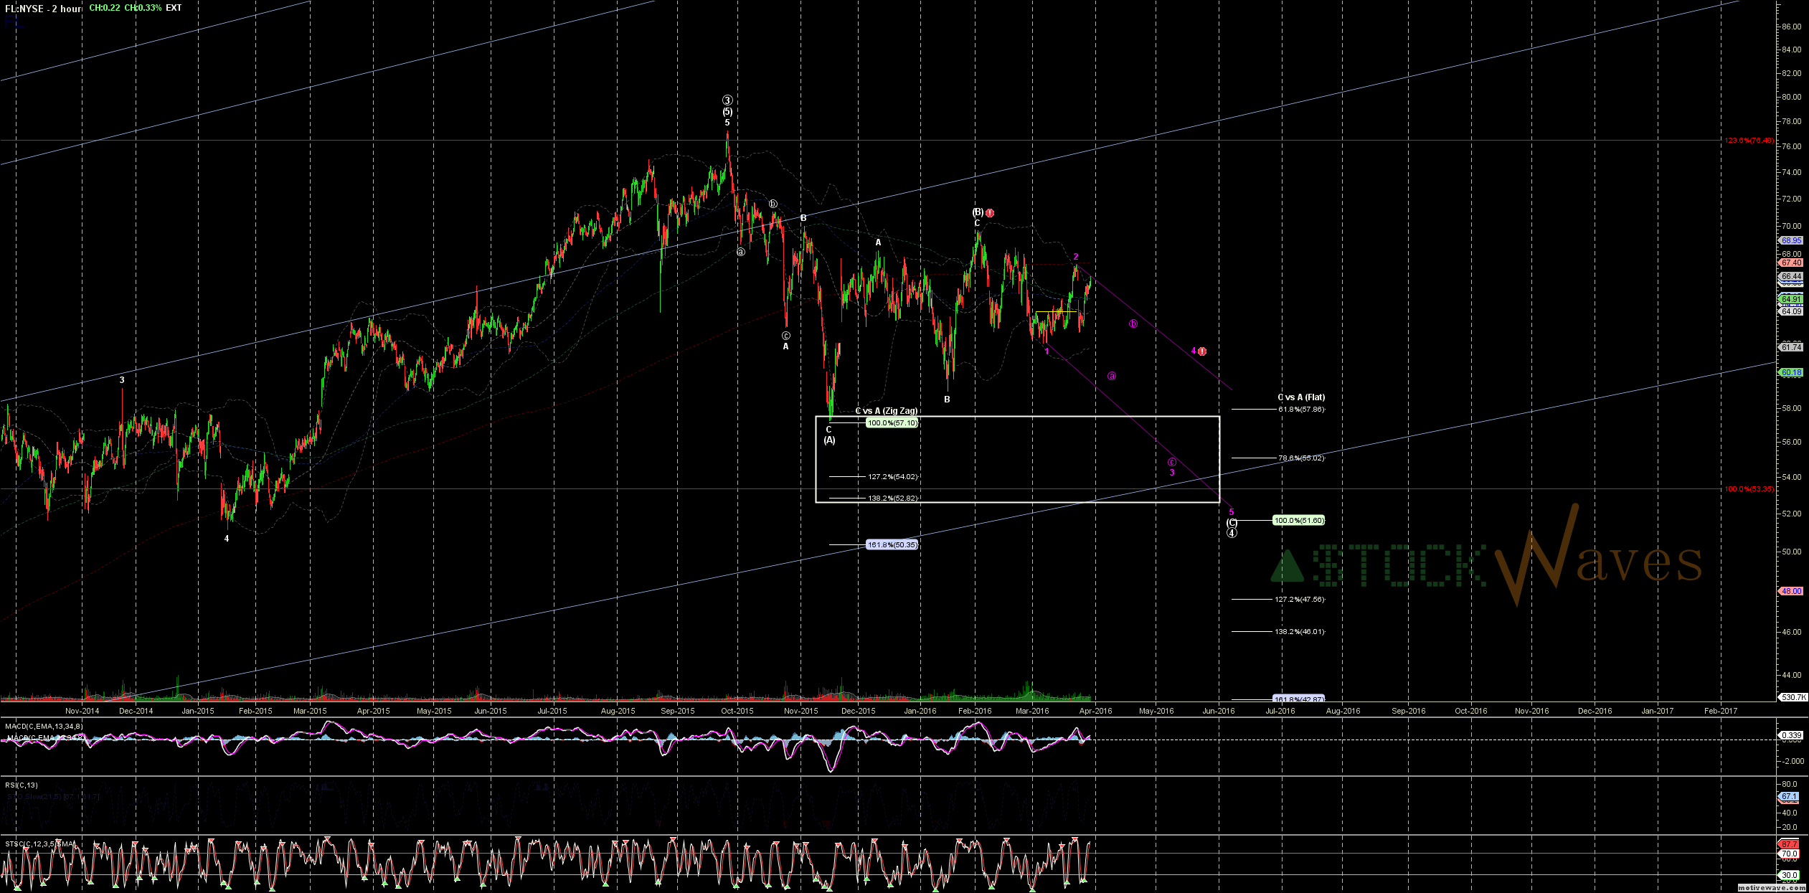Click the Nov-2014 date on time axis
1809x893 pixels.
tap(82, 712)
